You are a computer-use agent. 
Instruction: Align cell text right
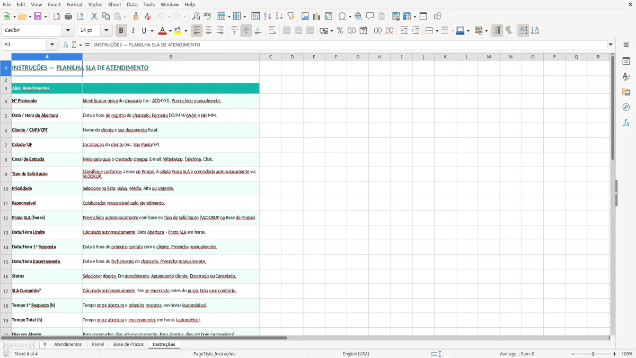[x=220, y=31]
